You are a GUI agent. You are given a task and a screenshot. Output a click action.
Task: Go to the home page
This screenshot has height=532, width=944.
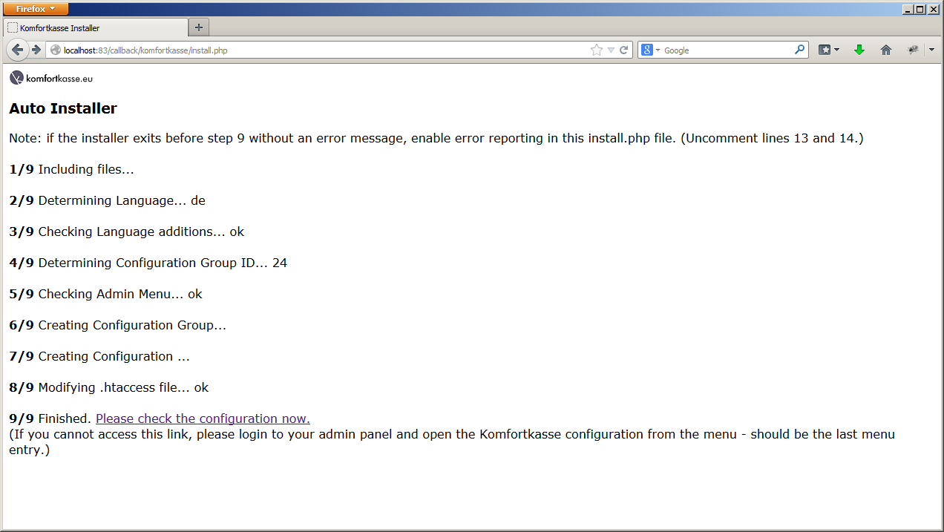pos(885,50)
